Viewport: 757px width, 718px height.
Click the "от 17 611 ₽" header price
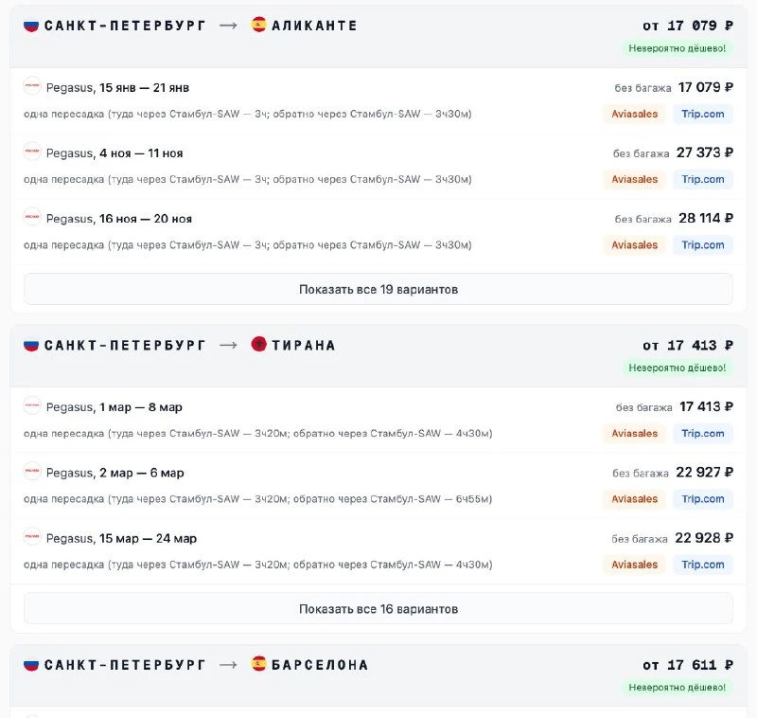click(688, 665)
